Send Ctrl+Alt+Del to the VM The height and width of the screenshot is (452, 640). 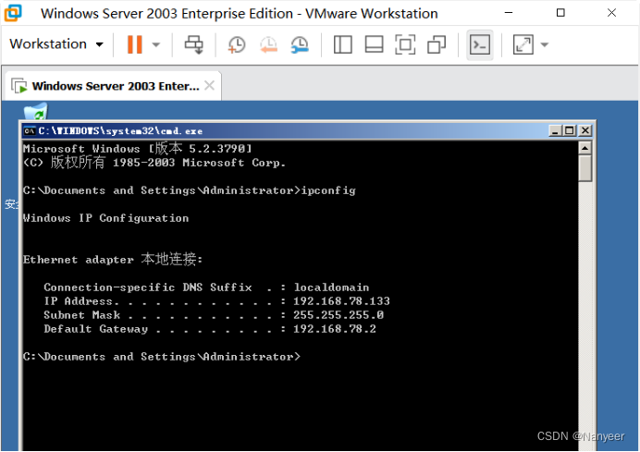(x=193, y=44)
